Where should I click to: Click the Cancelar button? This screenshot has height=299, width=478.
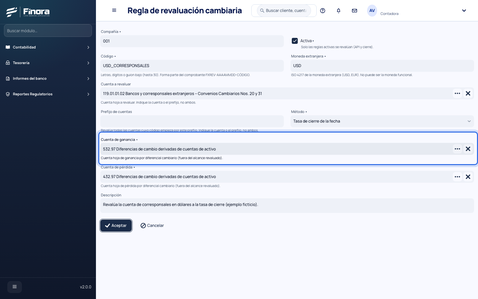tap(152, 226)
